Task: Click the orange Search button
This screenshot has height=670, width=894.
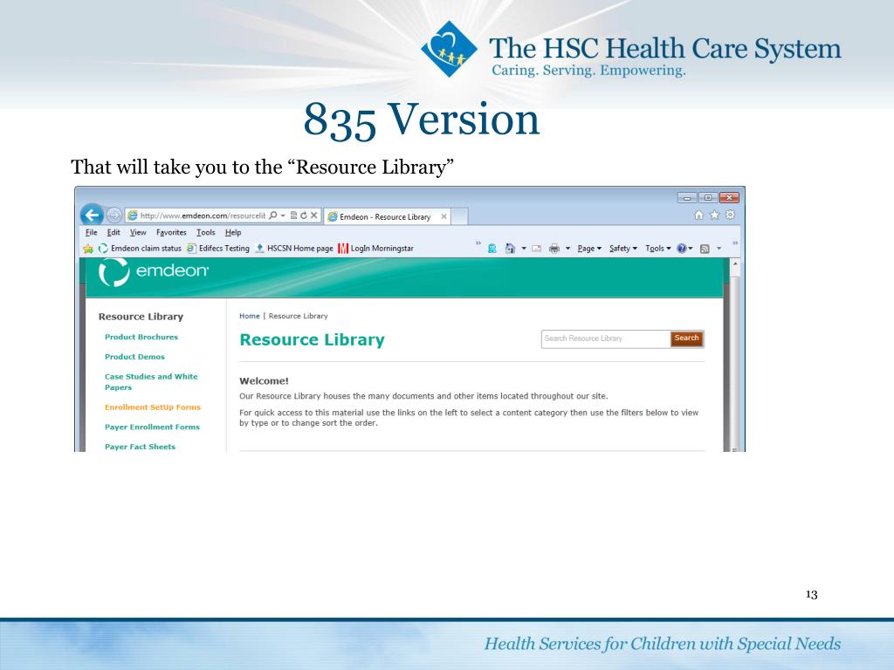Action: coord(686,338)
